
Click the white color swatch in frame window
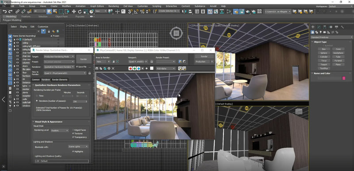[x=152, y=68]
